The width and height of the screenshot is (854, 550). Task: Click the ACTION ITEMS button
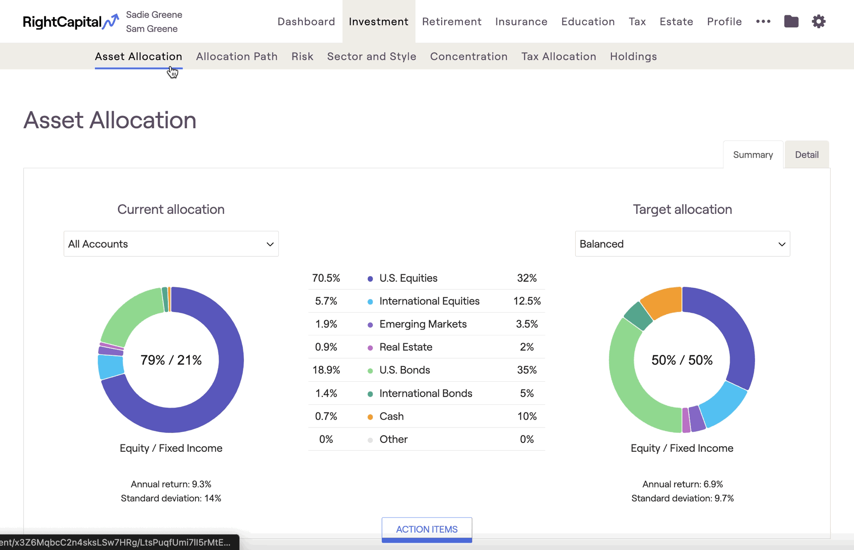click(x=427, y=529)
